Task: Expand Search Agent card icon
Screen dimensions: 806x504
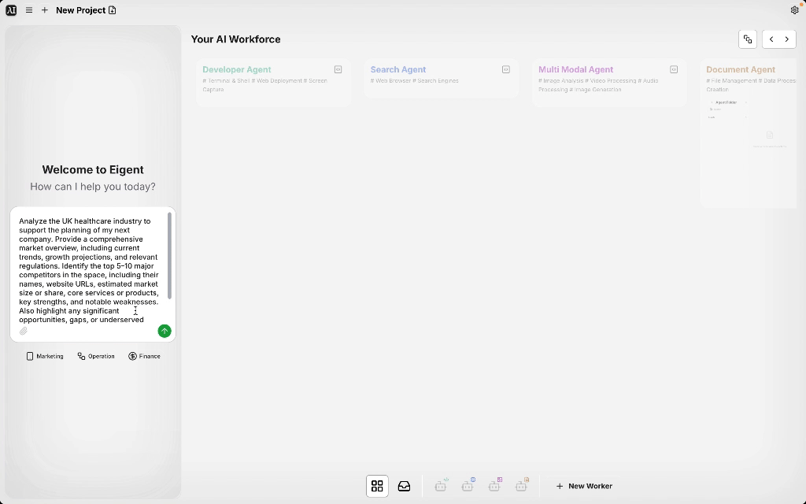Action: (x=506, y=69)
